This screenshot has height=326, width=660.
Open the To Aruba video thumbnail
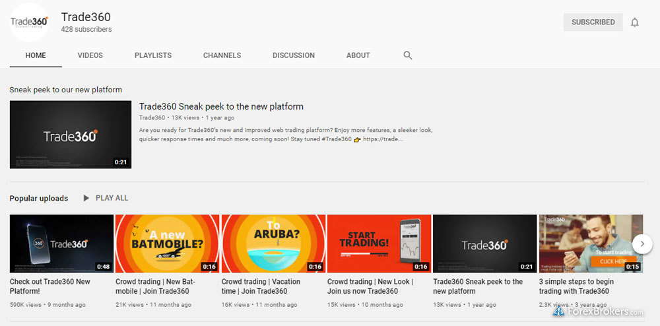[x=273, y=244]
